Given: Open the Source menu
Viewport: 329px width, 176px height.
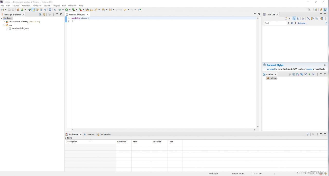Looking at the screenshot, I should (16, 5).
